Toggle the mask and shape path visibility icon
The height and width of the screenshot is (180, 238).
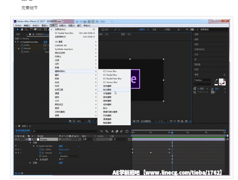pyautogui.click(x=93, y=121)
